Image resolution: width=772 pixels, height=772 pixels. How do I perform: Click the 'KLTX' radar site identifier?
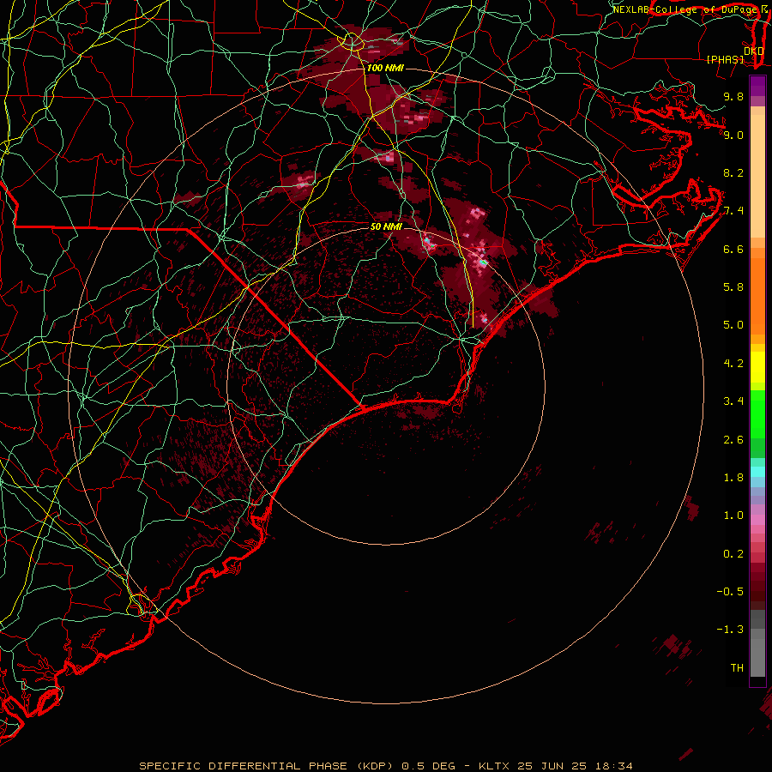point(494,766)
